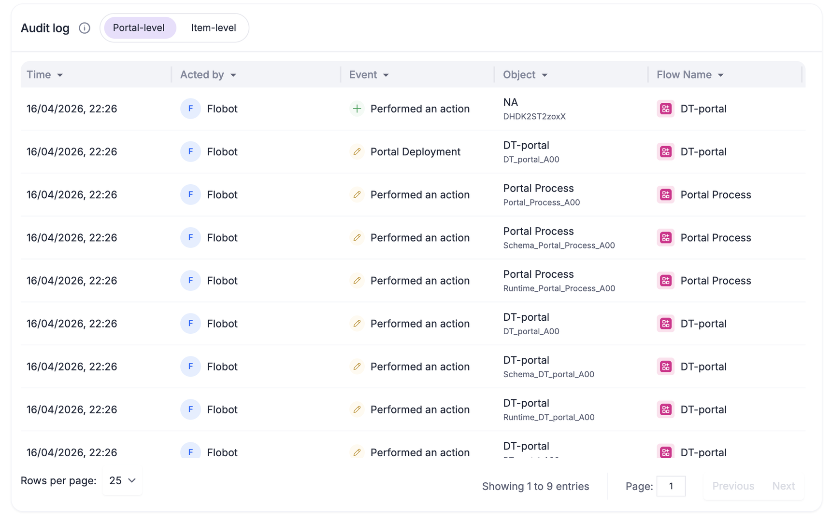Click the Page number input field
The image size is (831, 518).
671,486
